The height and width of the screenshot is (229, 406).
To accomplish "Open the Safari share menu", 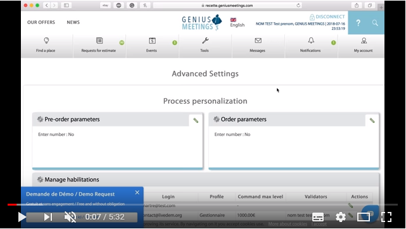I will [x=357, y=6].
